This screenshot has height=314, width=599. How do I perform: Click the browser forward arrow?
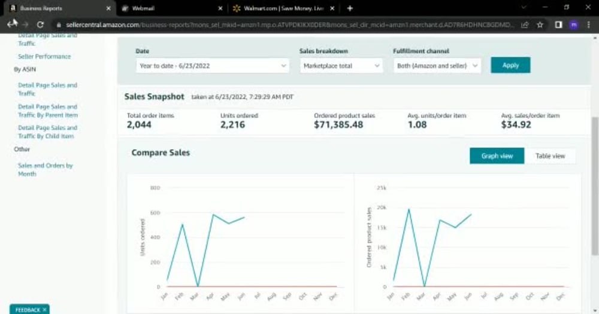[x=25, y=25]
